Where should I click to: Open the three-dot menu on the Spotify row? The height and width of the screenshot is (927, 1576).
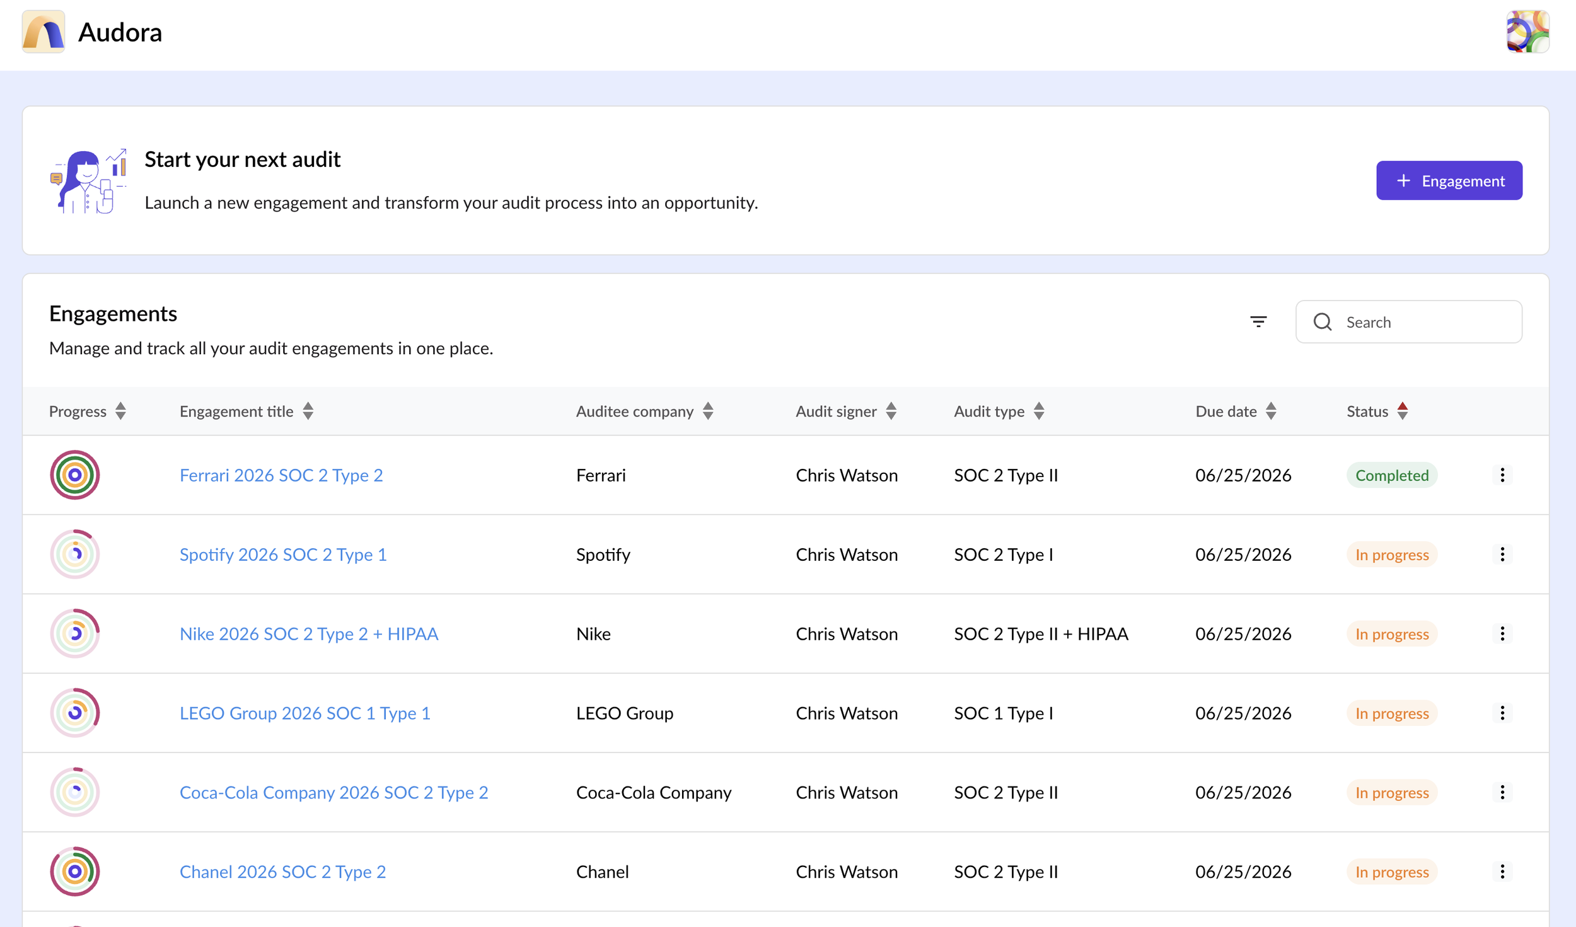tap(1503, 555)
